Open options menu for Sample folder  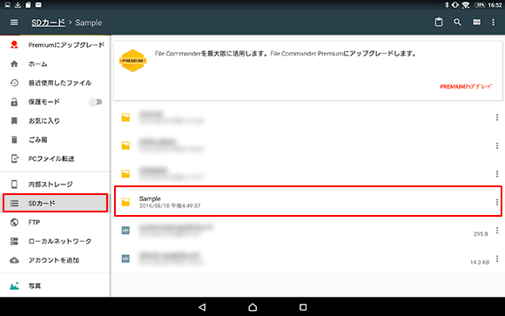click(497, 202)
